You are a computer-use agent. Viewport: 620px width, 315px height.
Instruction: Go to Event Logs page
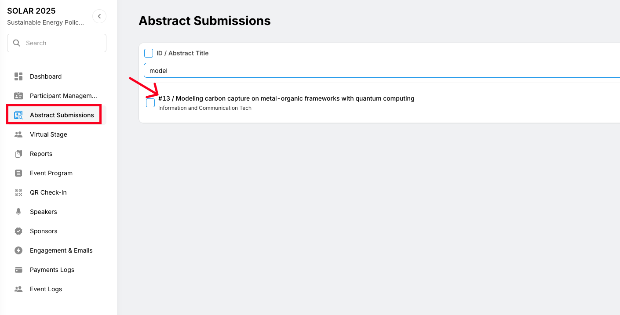46,289
